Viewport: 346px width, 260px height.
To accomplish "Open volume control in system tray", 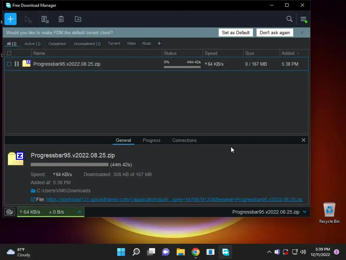I will pos(303,252).
